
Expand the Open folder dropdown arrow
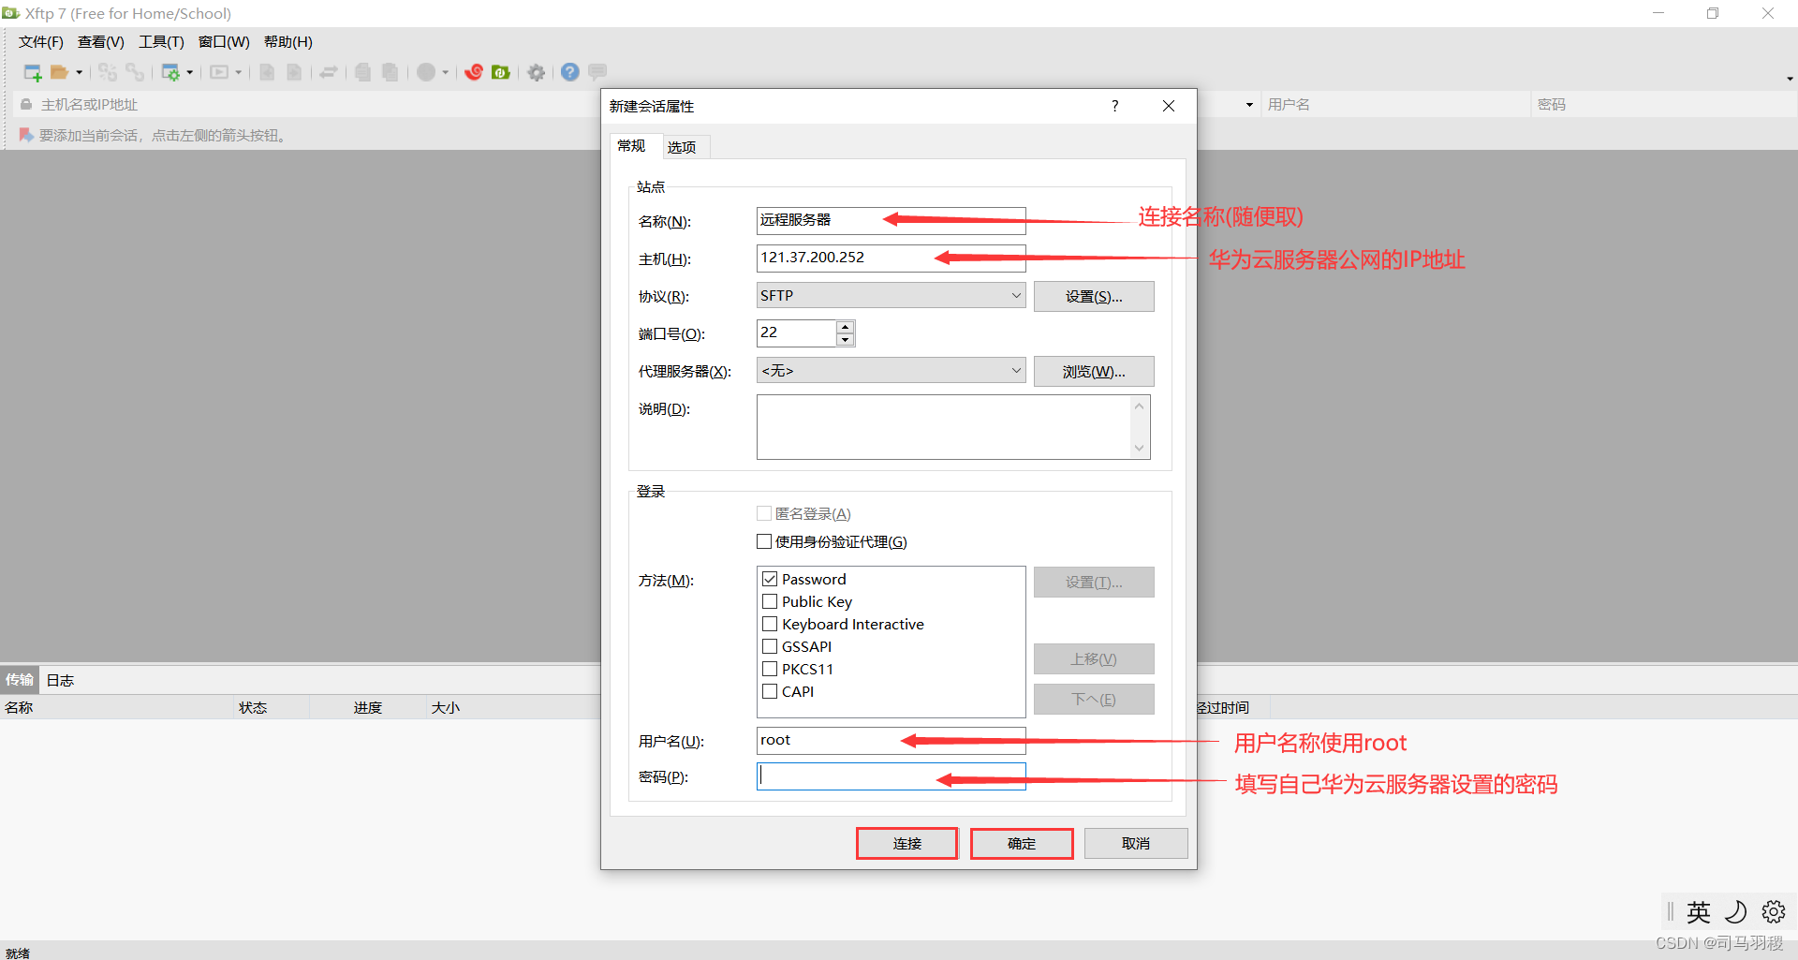pyautogui.click(x=79, y=72)
